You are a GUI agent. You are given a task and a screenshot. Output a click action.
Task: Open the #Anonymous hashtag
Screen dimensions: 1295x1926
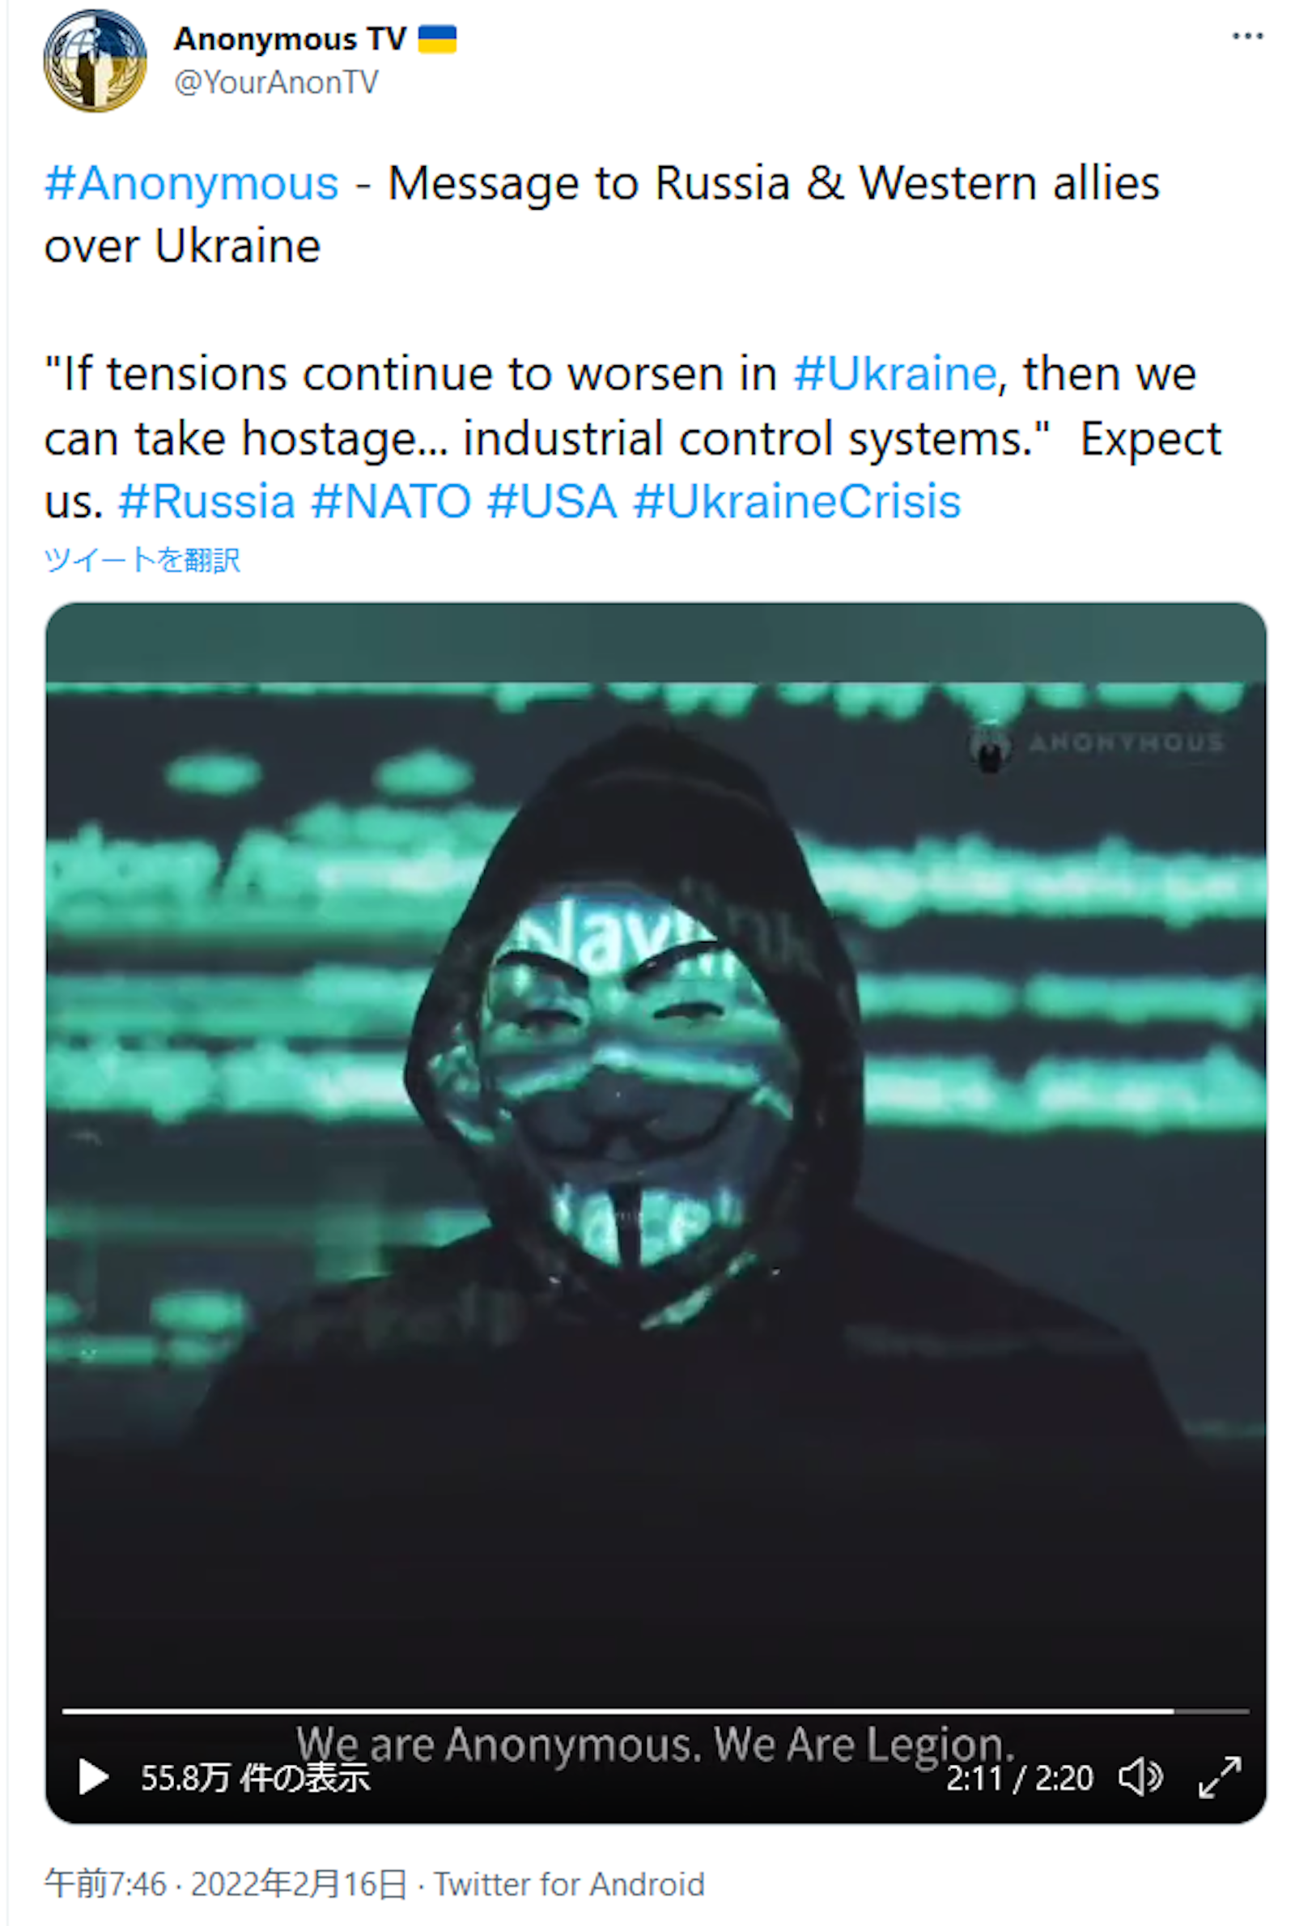point(192,182)
